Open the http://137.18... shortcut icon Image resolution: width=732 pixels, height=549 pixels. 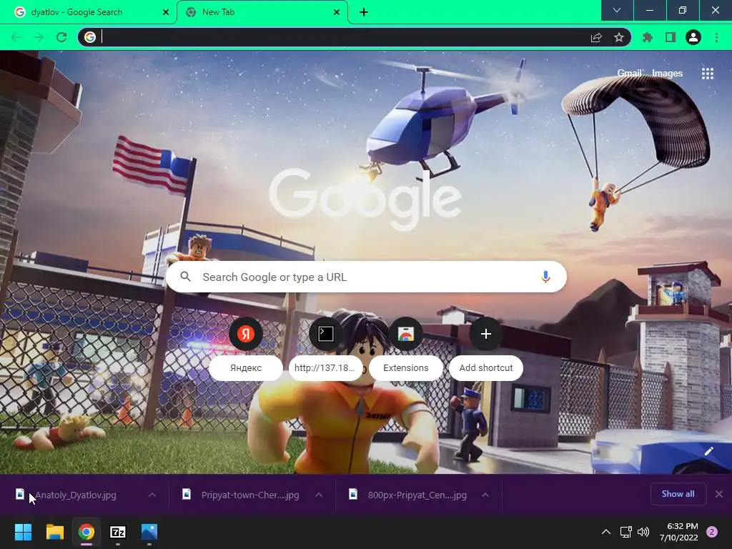point(326,334)
